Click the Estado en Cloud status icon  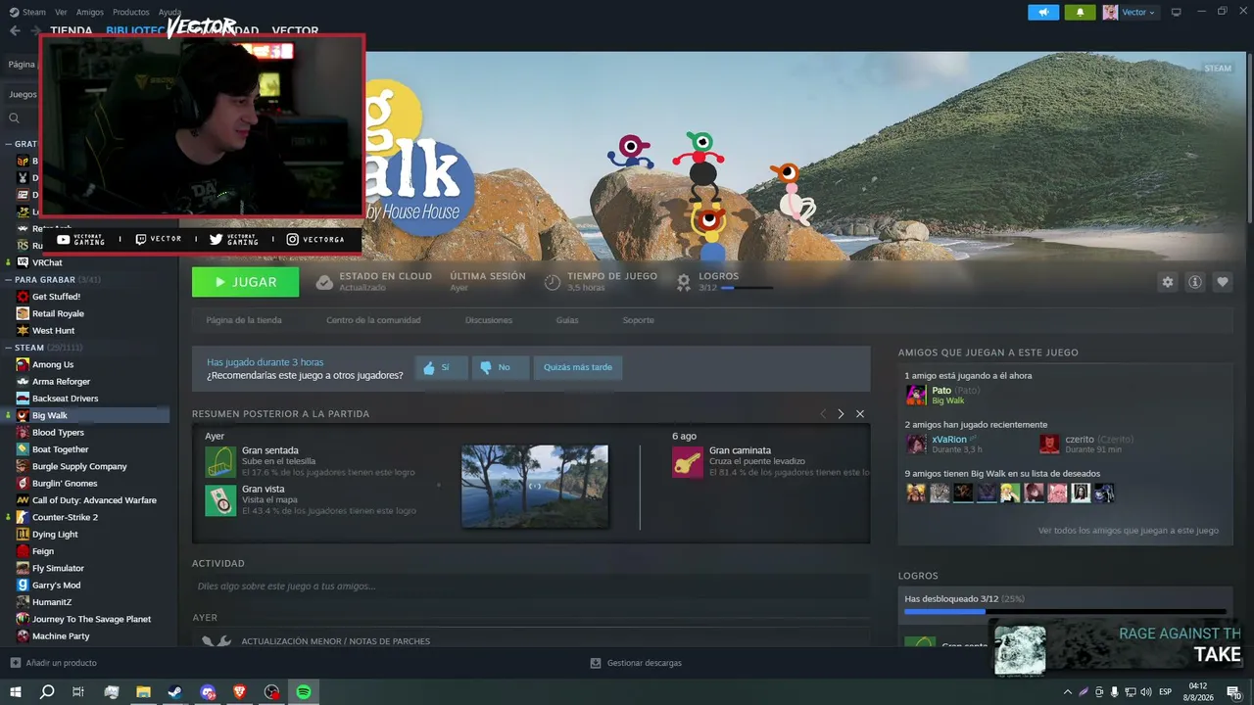point(324,282)
